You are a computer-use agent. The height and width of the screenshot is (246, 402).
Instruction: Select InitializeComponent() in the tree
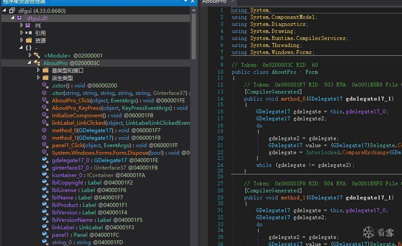tap(102, 115)
